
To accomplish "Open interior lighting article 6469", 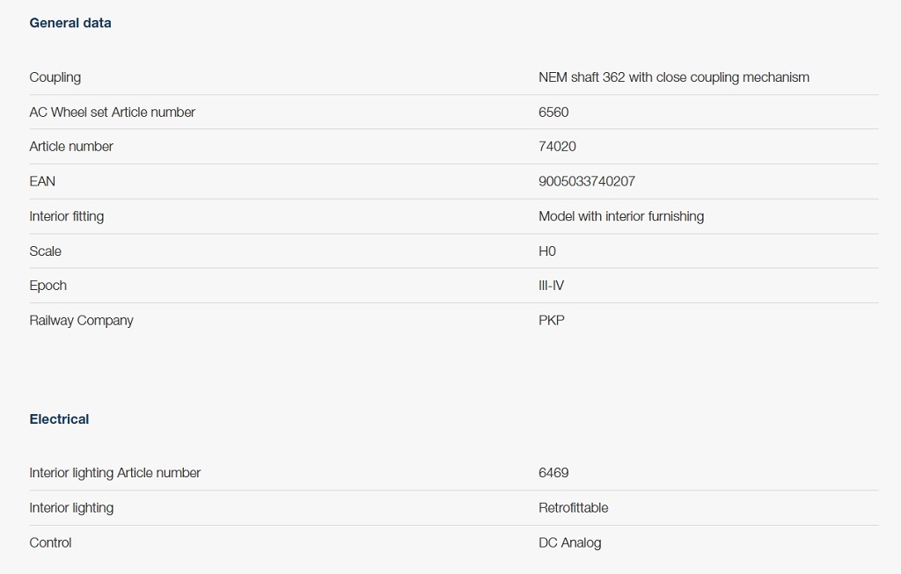I will [x=553, y=473].
